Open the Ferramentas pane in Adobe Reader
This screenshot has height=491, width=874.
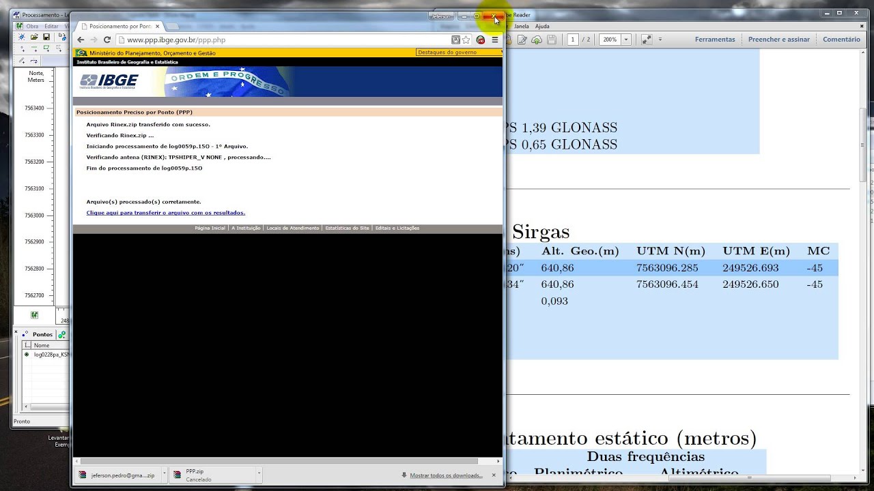coord(715,40)
